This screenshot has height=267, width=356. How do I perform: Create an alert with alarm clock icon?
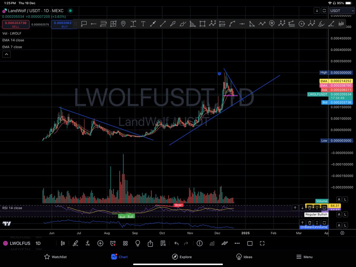coord(113,243)
